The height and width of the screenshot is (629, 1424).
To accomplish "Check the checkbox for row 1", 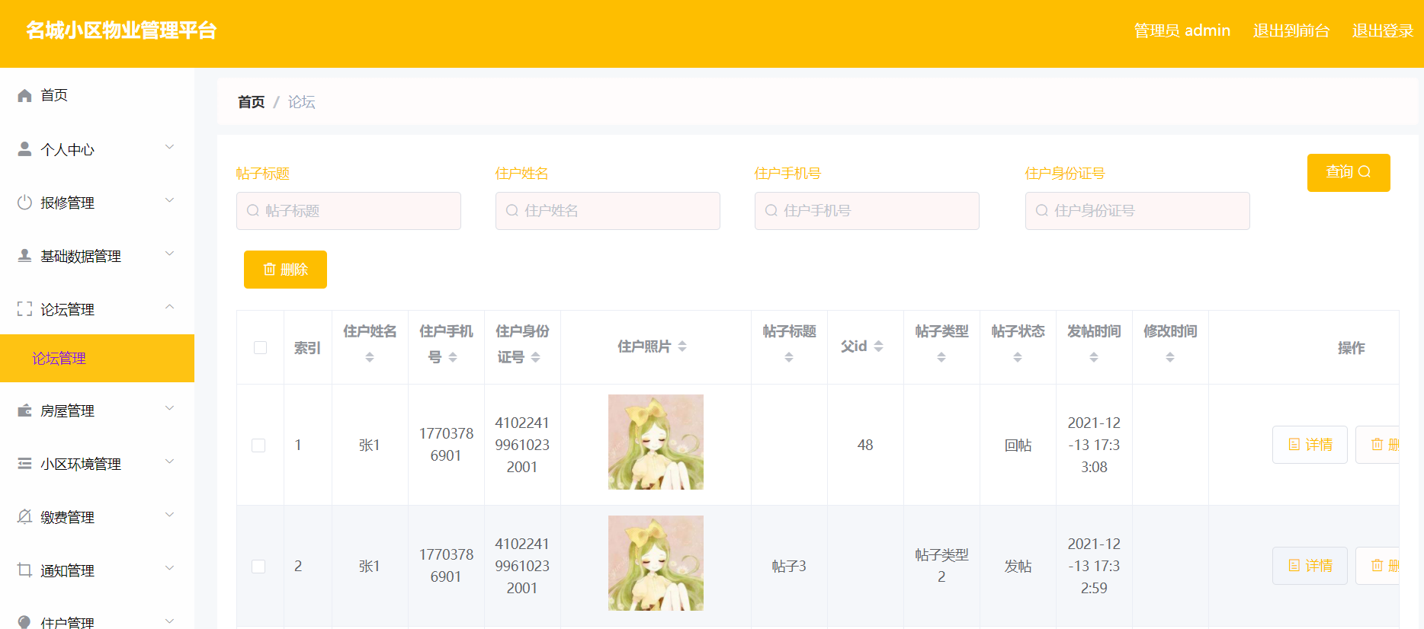I will [258, 445].
